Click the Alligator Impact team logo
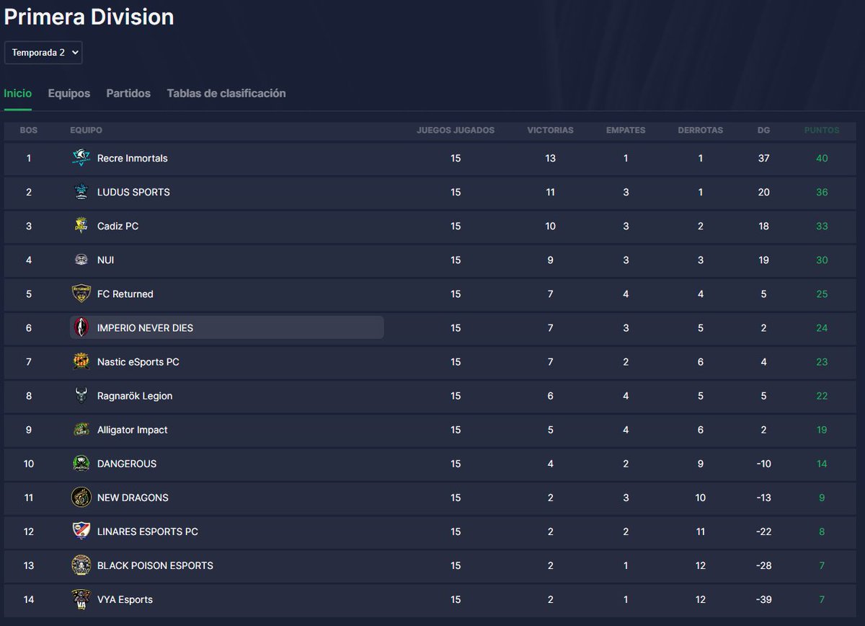865x626 pixels. click(81, 429)
